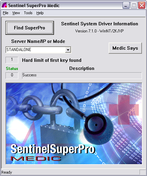Viewport: 147px width, 176px height.
Task: Click the Status code box showing 0
Action: [x=12, y=75]
